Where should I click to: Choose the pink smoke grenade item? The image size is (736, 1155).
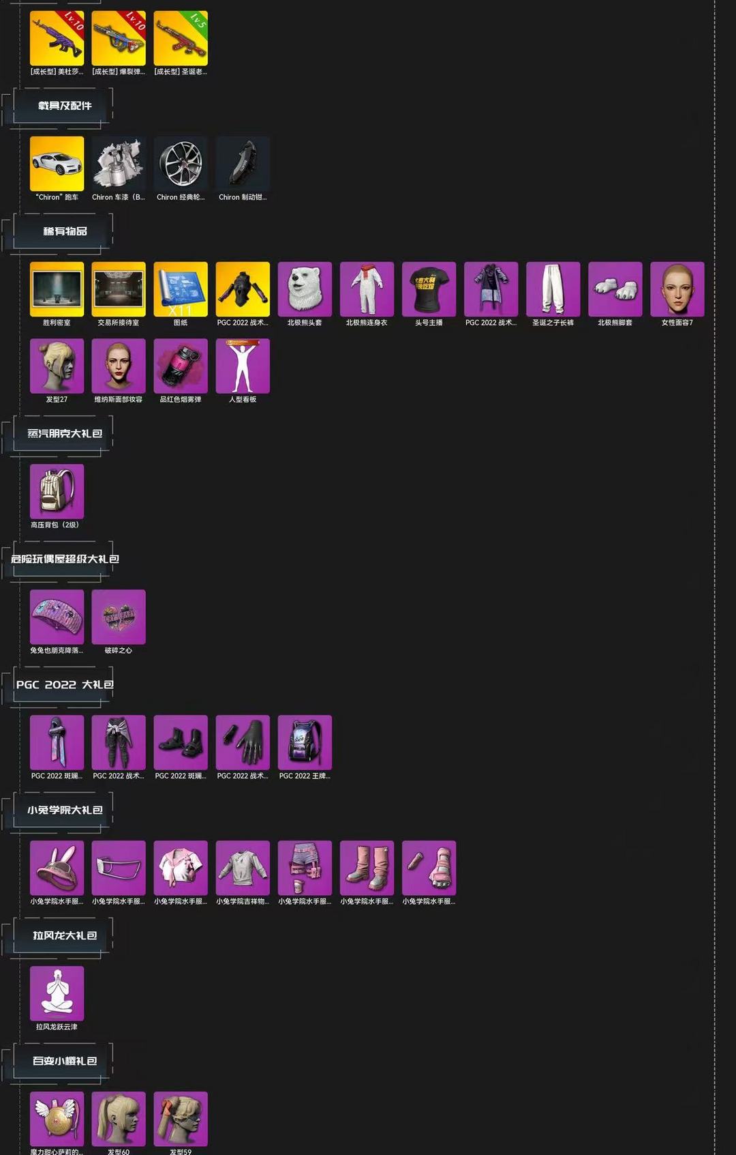pos(181,366)
